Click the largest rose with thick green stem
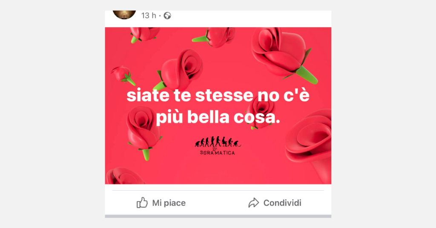The width and height of the screenshot is (436, 228). point(284,54)
